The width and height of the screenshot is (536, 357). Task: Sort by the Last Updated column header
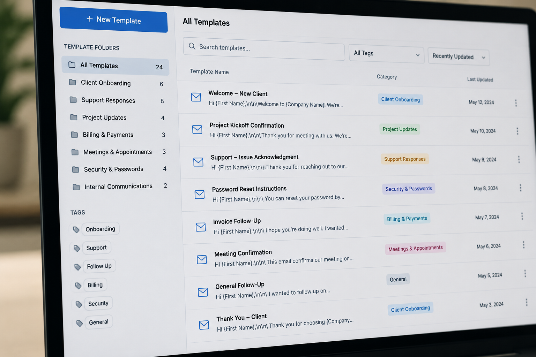coord(480,79)
